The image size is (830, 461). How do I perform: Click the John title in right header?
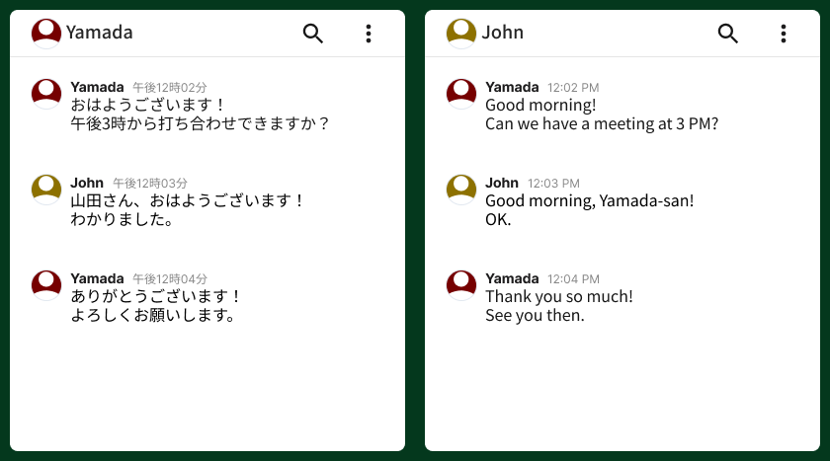pos(503,33)
